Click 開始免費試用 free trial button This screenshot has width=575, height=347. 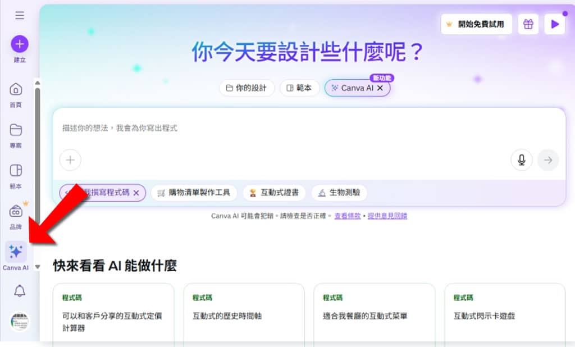[476, 24]
